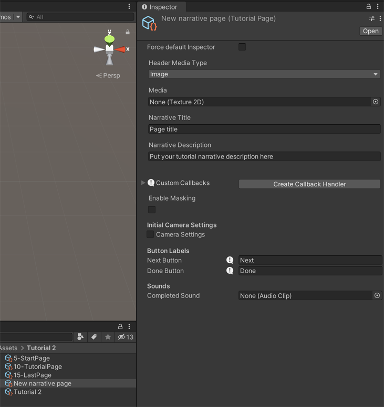Check the Camera Settings checkbox

pos(151,234)
